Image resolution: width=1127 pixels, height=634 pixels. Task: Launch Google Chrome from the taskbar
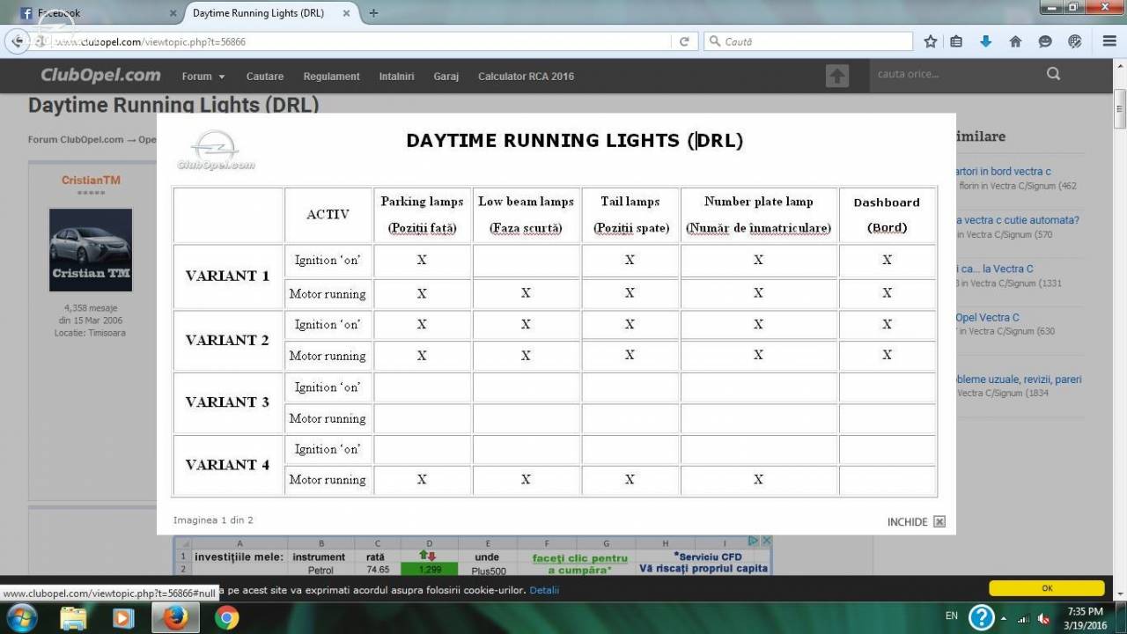tap(226, 617)
